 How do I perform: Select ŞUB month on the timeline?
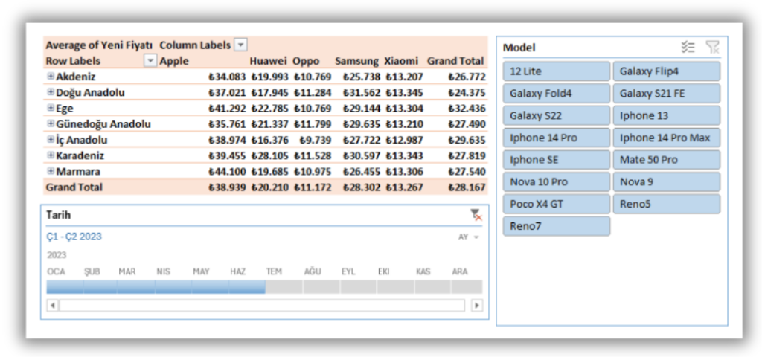(100, 286)
